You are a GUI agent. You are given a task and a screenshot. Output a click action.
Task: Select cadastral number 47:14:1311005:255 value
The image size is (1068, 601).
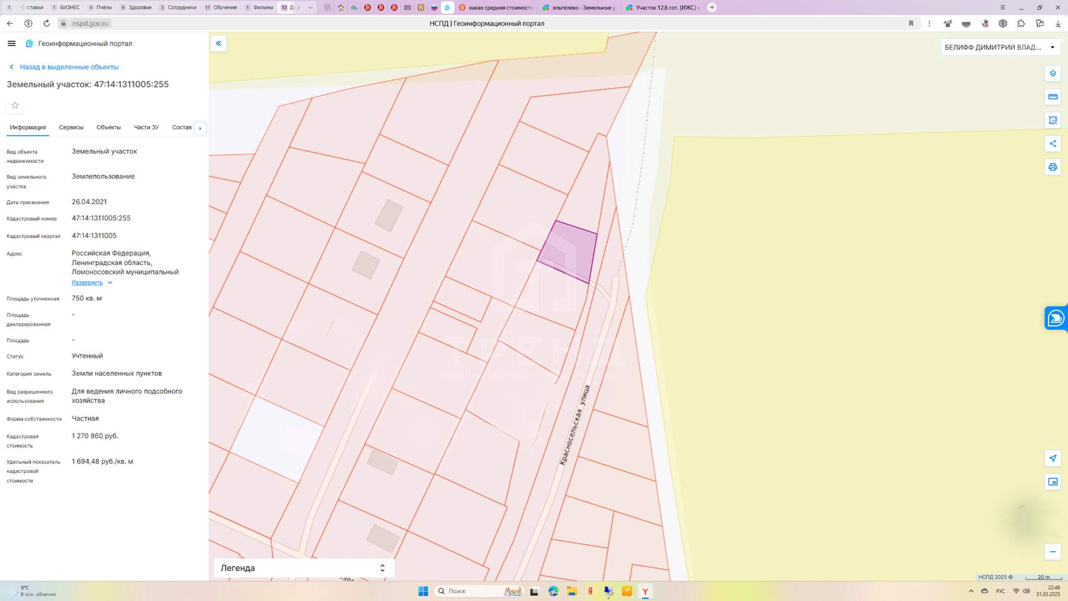coord(101,218)
